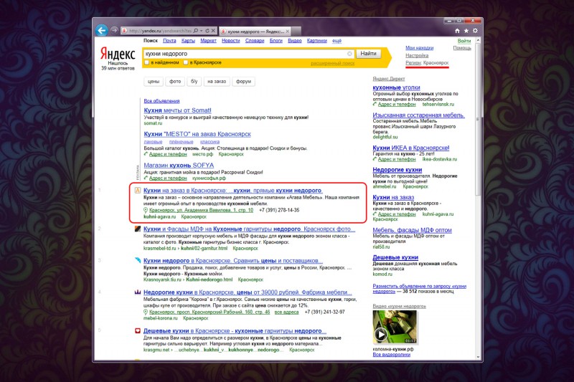Toggle the 'в Красноярске' checkbox

click(186, 62)
